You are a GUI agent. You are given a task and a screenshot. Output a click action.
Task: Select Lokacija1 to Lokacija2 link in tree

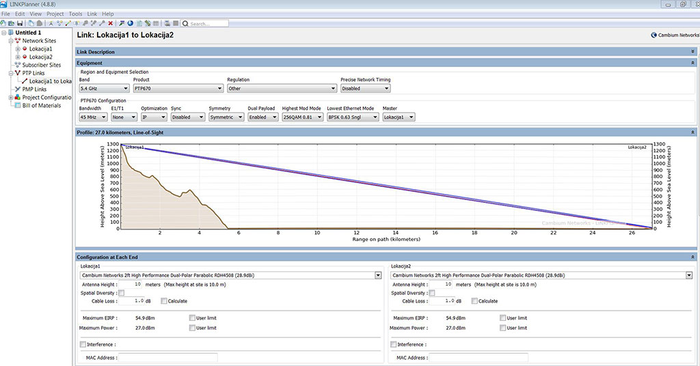[x=50, y=81]
